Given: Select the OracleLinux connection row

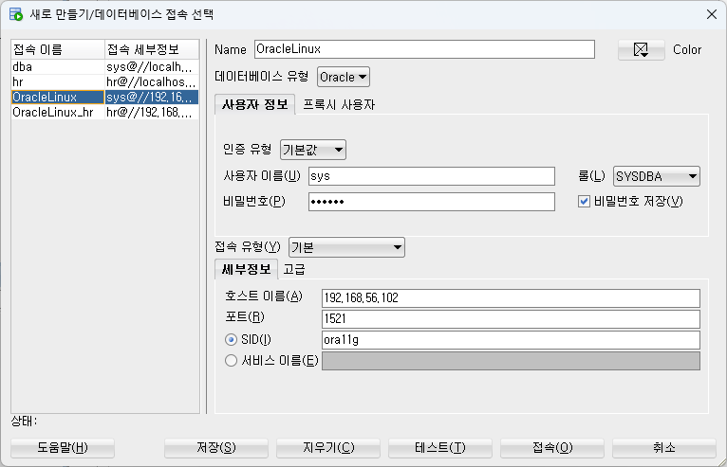Looking at the screenshot, I should click(104, 98).
